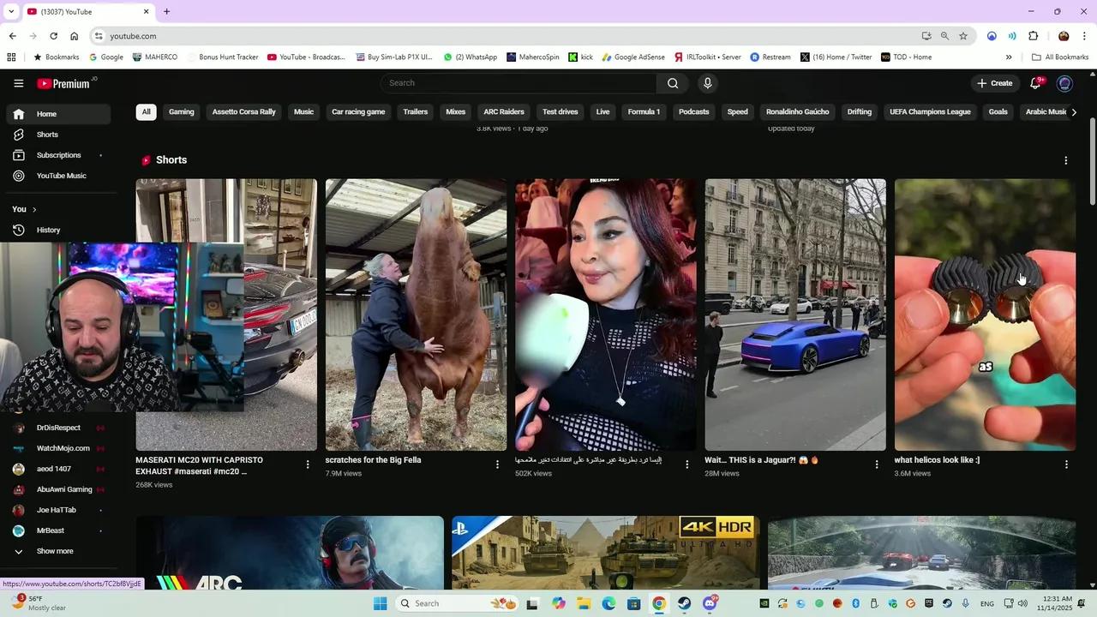Open Chrome profile avatar
This screenshot has width=1097, height=617.
1064,36
